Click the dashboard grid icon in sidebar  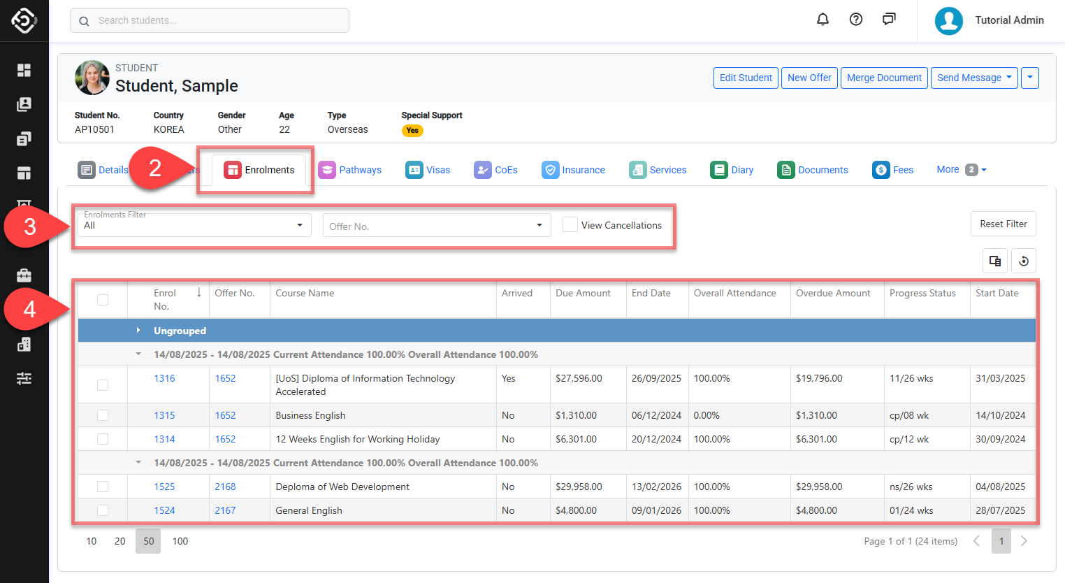pyautogui.click(x=24, y=70)
